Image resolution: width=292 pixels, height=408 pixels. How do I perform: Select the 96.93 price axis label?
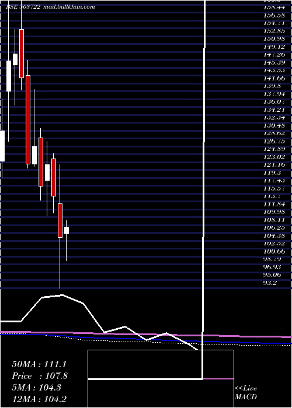273,267
